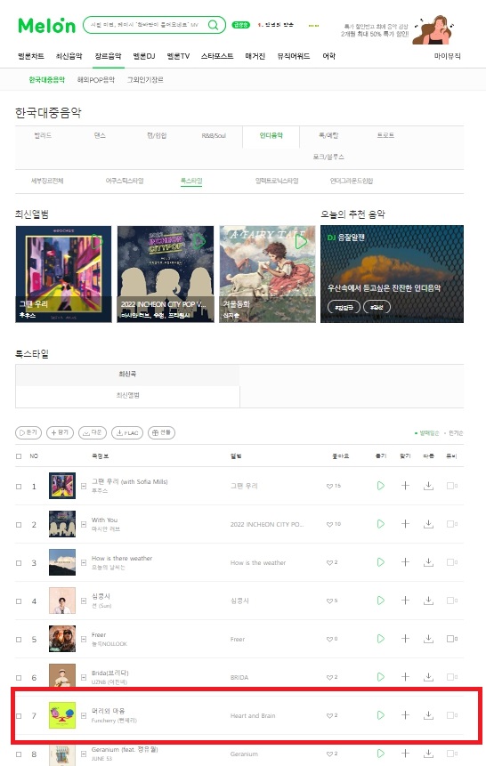The image size is (486, 766).
Task: Open the 장르음악 menu
Action: 108,56
